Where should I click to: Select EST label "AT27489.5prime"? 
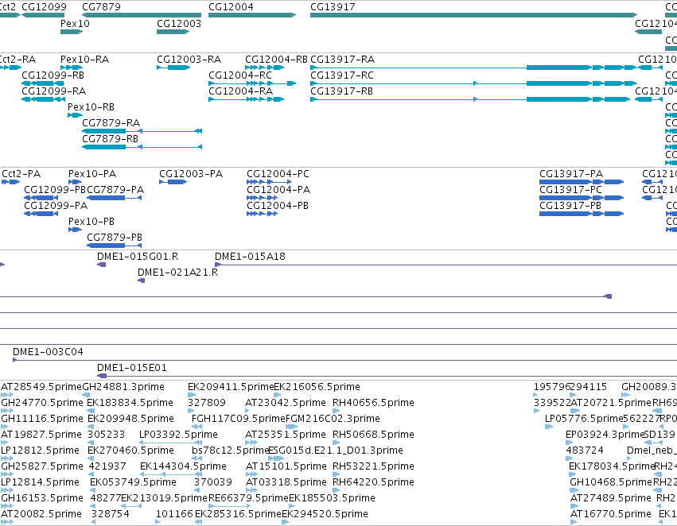pyautogui.click(x=610, y=498)
